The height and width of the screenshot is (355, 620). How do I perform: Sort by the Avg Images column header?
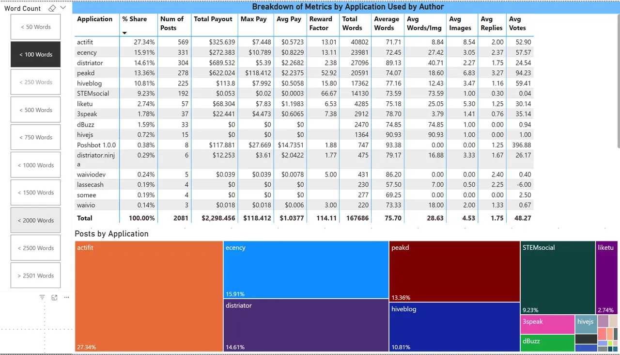pos(460,23)
